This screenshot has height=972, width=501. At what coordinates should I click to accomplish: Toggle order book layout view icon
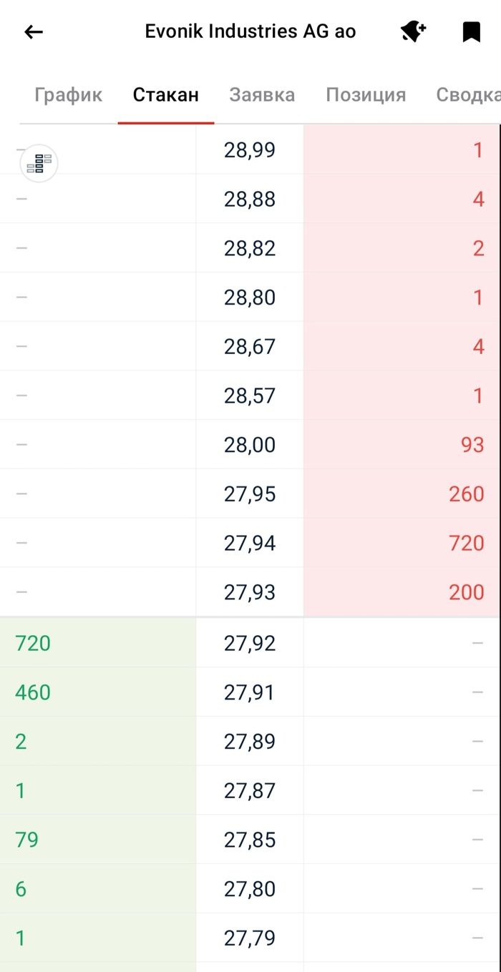[x=39, y=164]
